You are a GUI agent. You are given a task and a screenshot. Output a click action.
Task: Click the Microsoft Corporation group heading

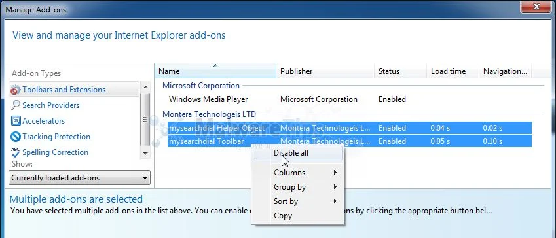tap(201, 86)
